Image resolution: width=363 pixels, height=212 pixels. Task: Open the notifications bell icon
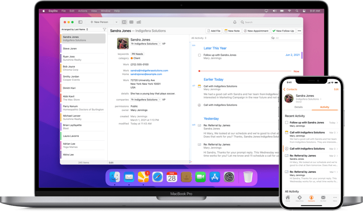pyautogui.click(x=235, y=22)
